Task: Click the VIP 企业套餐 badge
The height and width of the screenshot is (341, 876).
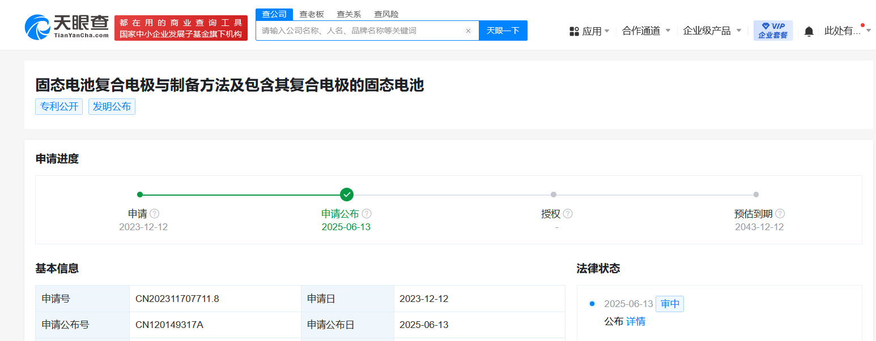Action: pos(773,31)
